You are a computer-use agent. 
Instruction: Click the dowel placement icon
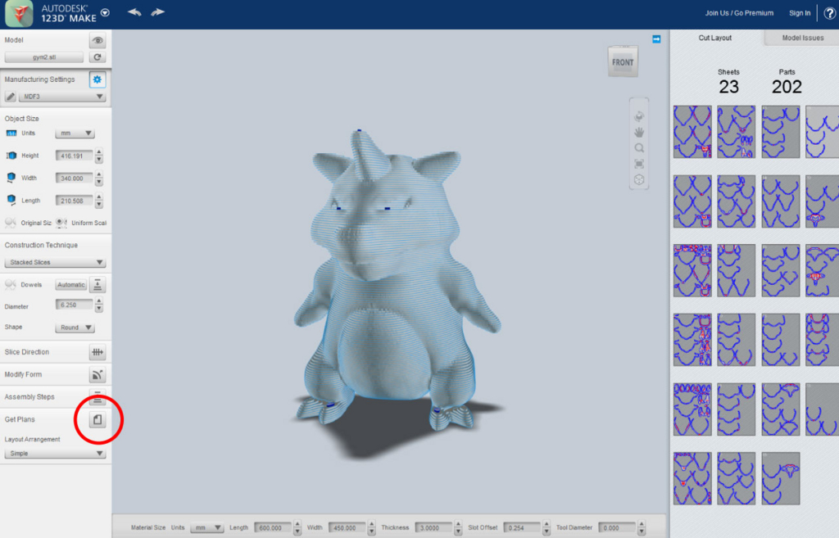pos(98,285)
